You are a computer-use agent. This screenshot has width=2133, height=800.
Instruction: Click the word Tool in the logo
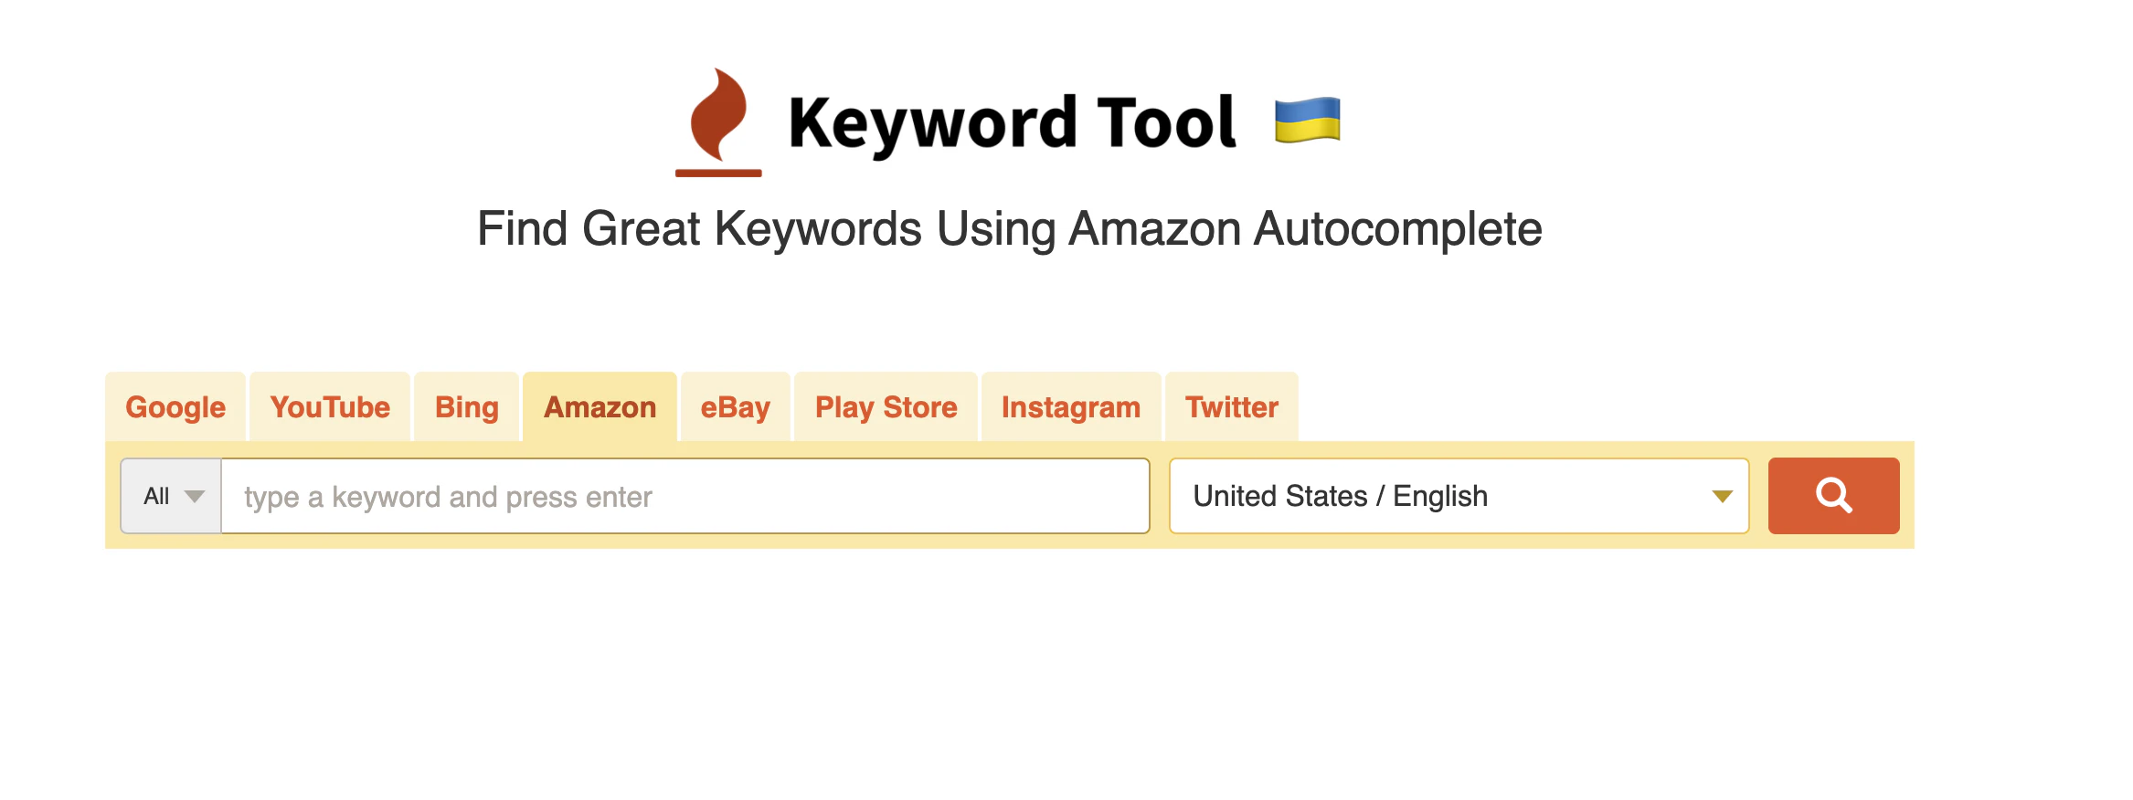pos(1166,121)
